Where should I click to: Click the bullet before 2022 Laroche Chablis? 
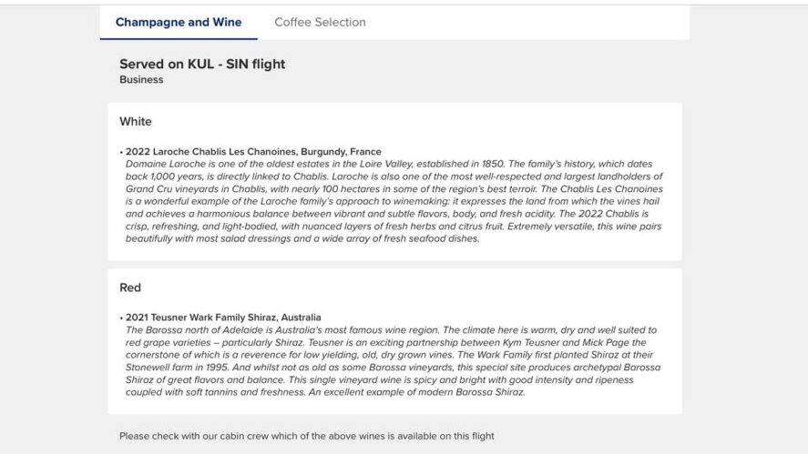(121, 152)
